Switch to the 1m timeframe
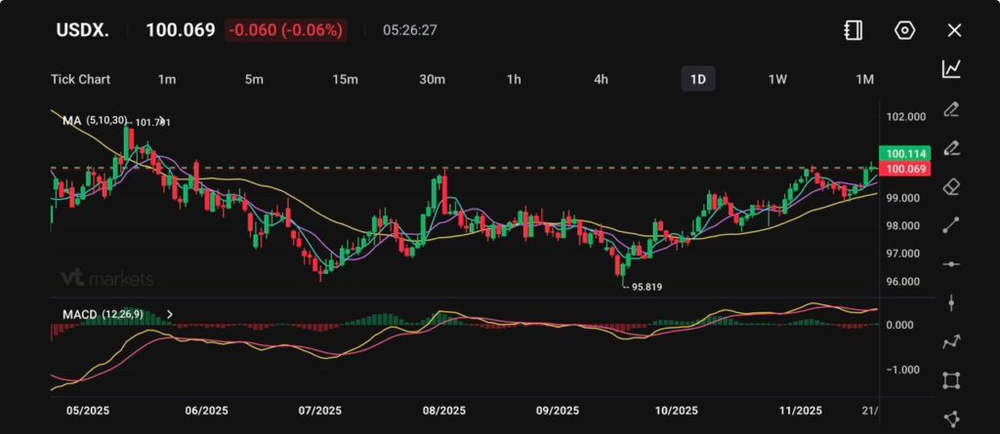1000x434 pixels. click(x=167, y=79)
